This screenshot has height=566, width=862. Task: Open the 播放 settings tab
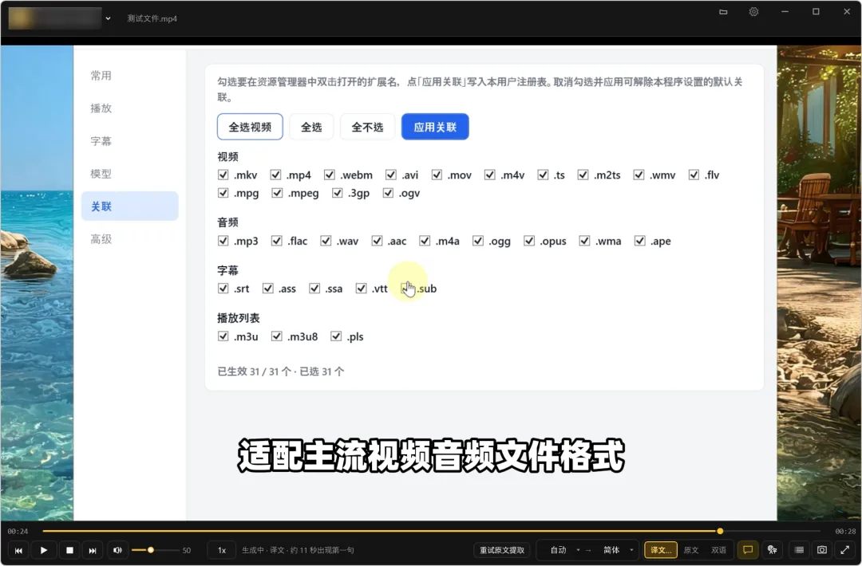point(130,108)
